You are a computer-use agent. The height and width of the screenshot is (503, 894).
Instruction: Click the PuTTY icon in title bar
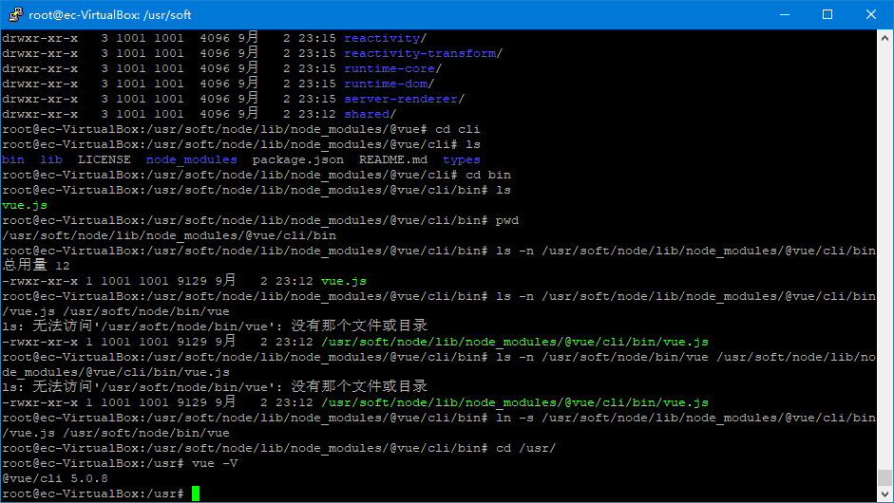click(15, 14)
